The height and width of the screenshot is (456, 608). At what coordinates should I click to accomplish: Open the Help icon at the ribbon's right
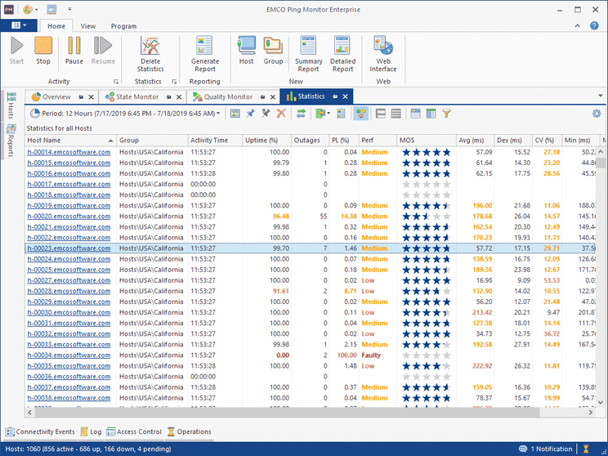[594, 25]
